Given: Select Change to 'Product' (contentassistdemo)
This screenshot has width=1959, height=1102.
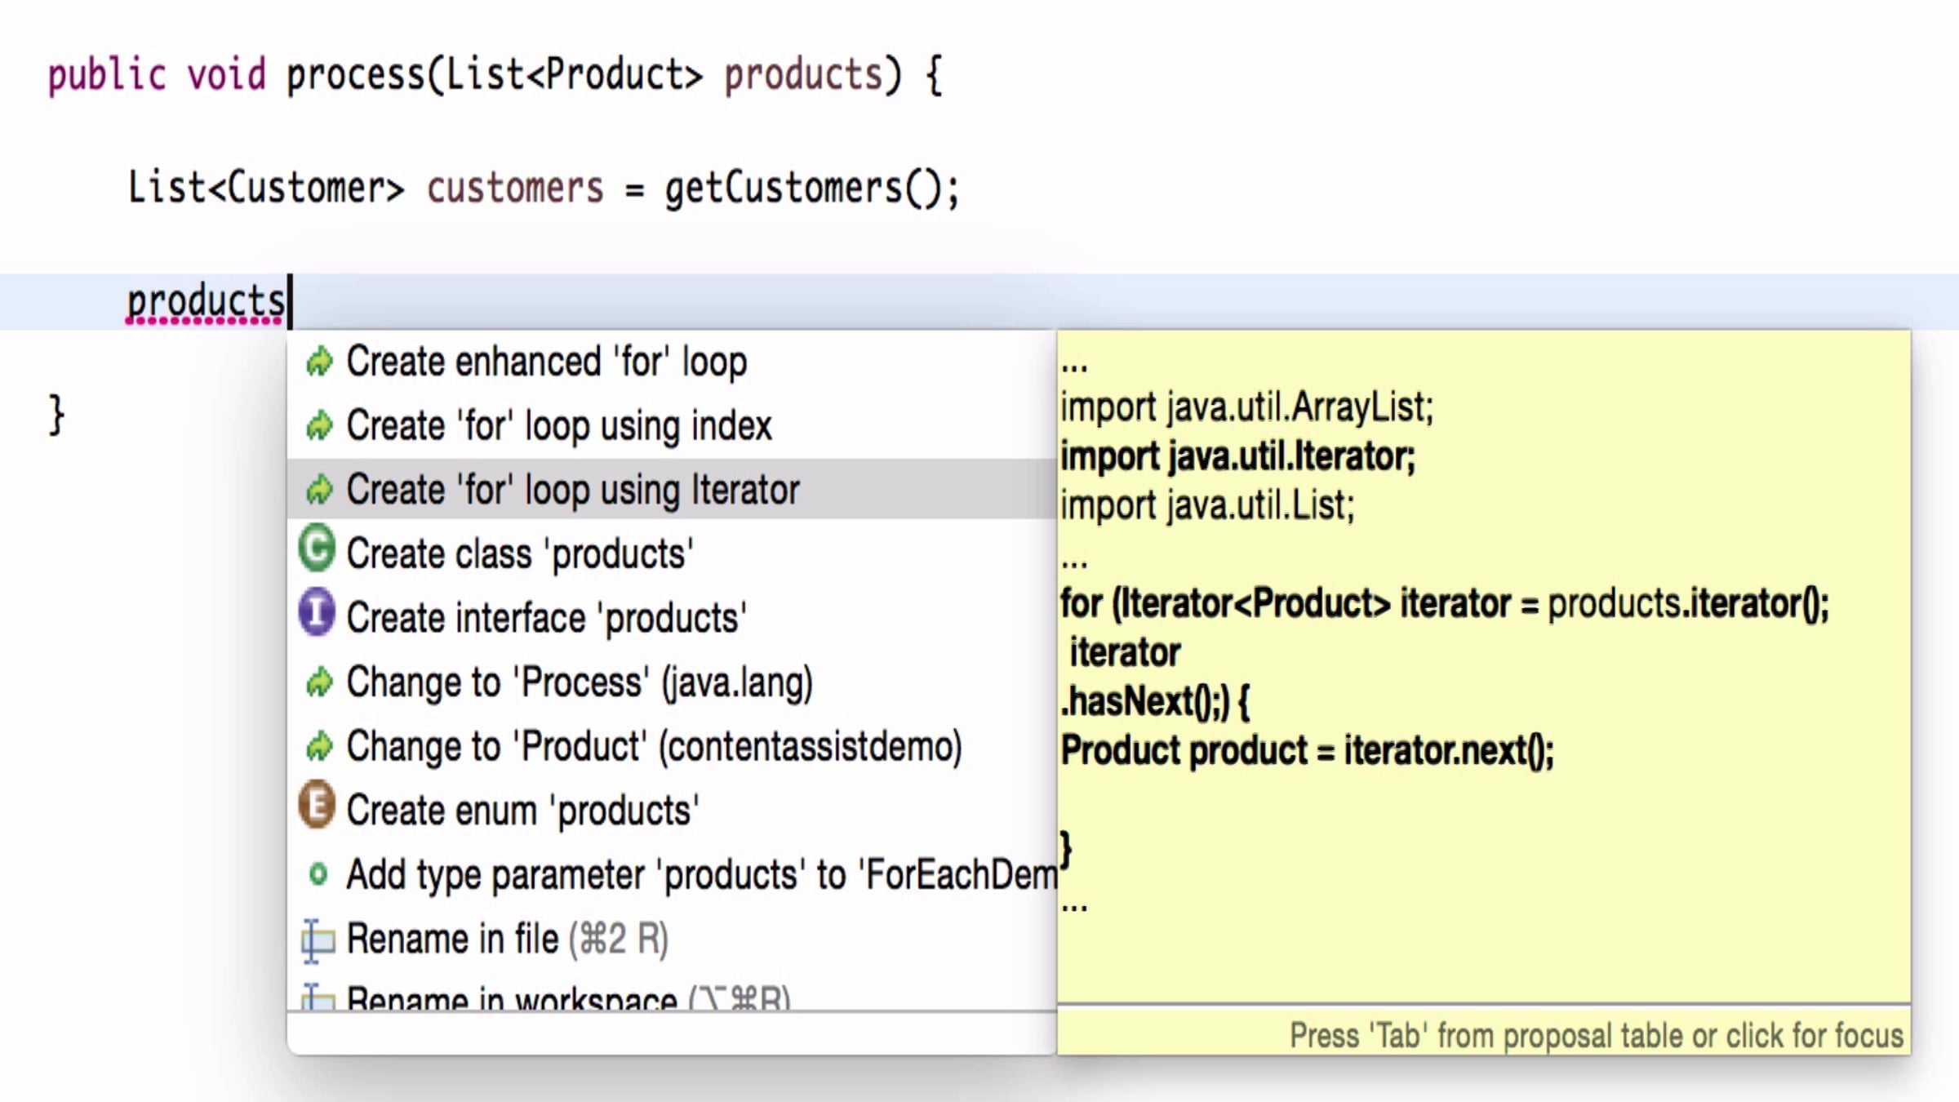Looking at the screenshot, I should coord(654,746).
